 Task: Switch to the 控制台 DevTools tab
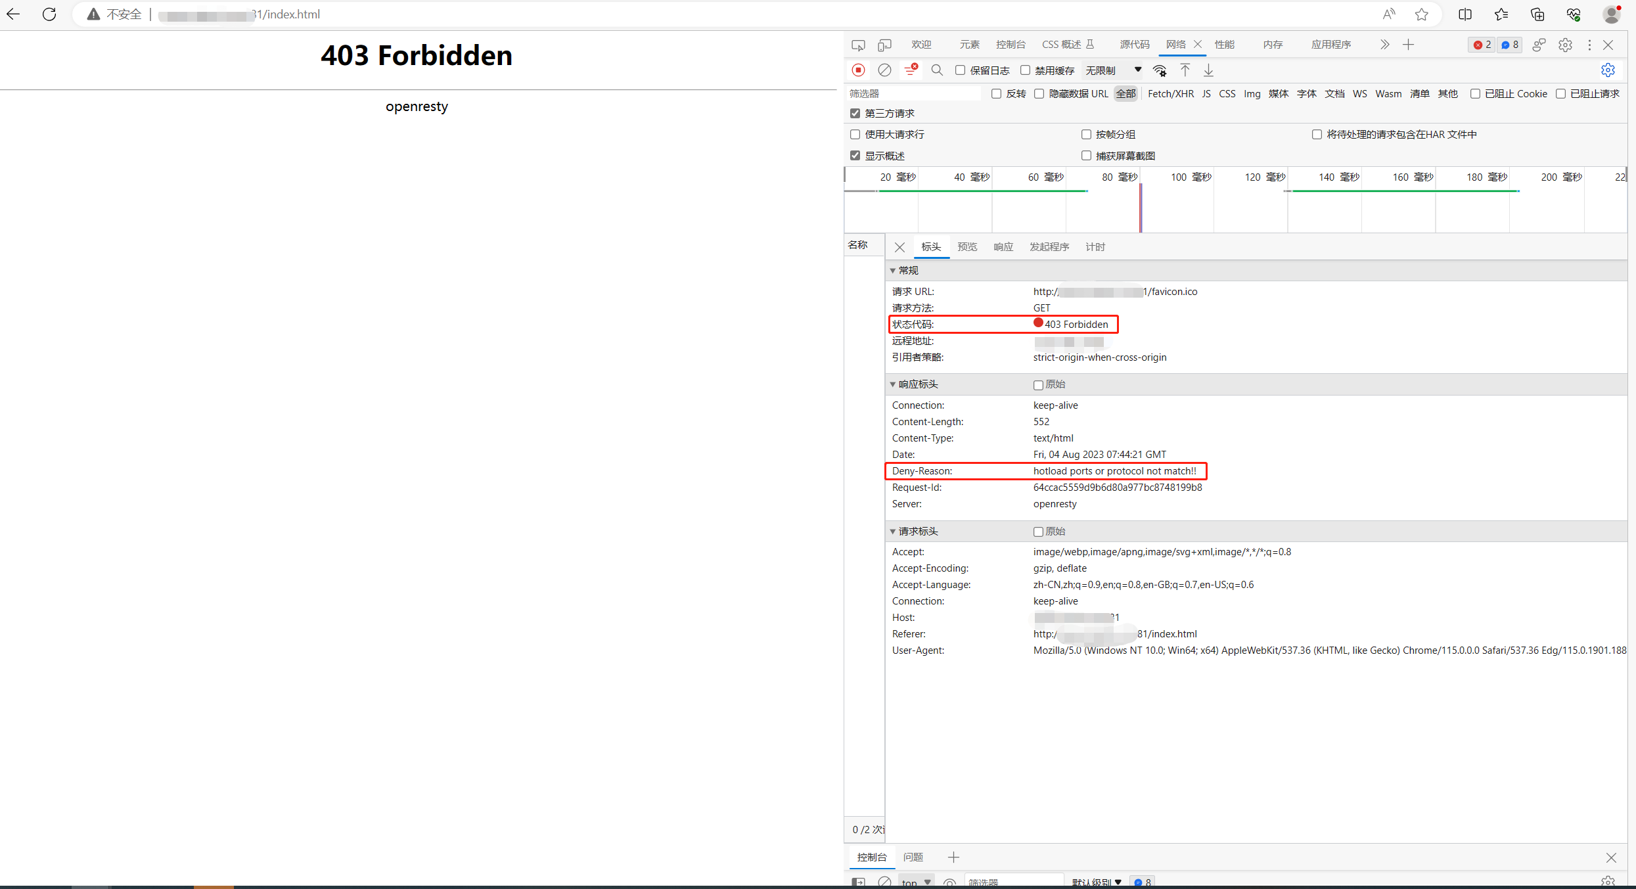click(1010, 44)
